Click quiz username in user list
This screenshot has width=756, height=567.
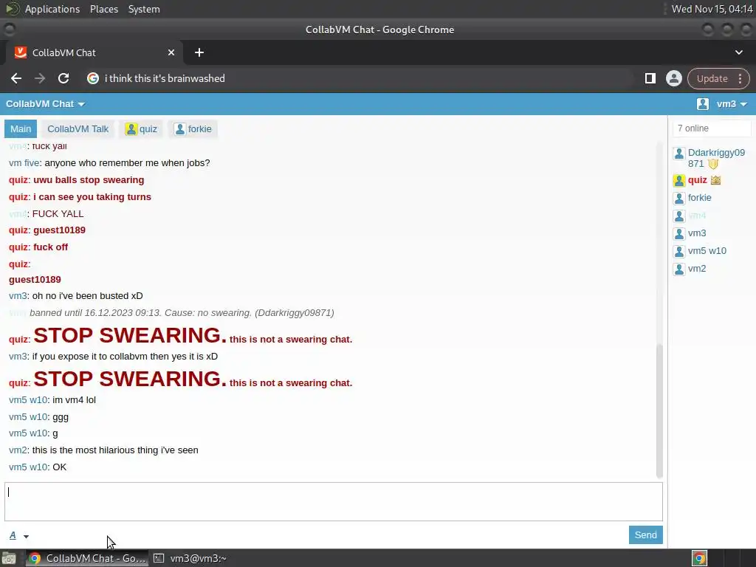pos(697,180)
